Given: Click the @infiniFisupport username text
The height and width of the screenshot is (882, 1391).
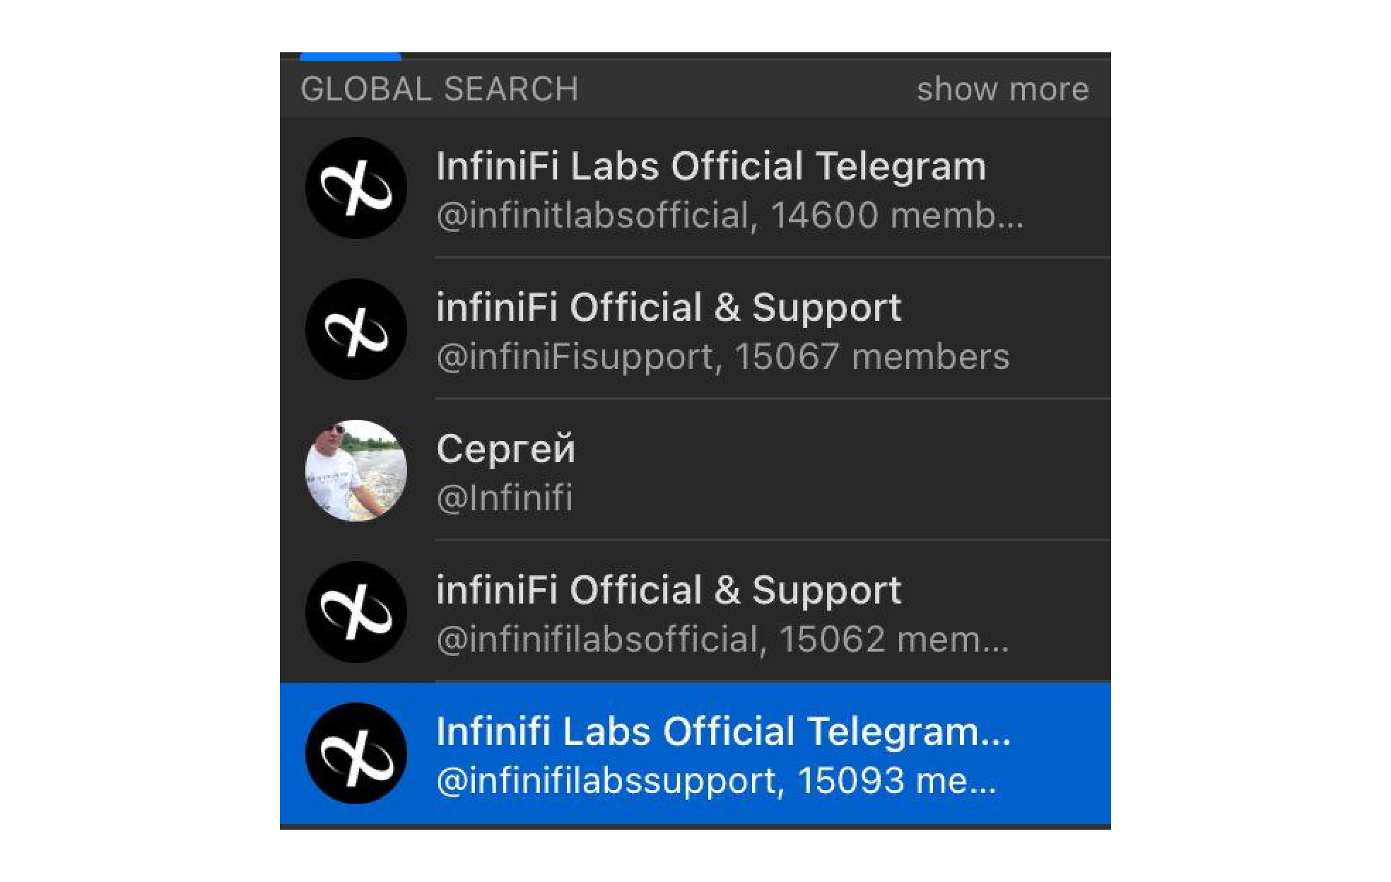Looking at the screenshot, I should pyautogui.click(x=574, y=357).
